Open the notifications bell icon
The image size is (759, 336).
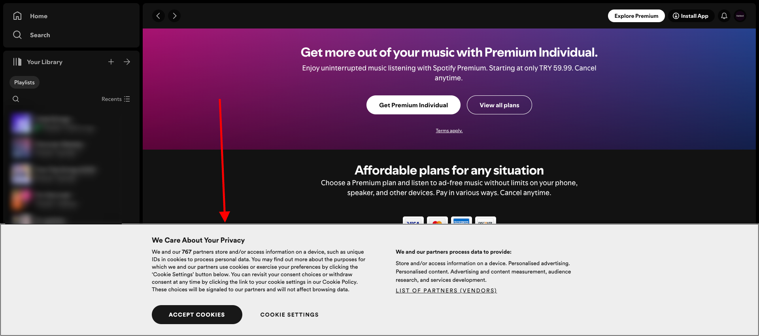coord(724,16)
